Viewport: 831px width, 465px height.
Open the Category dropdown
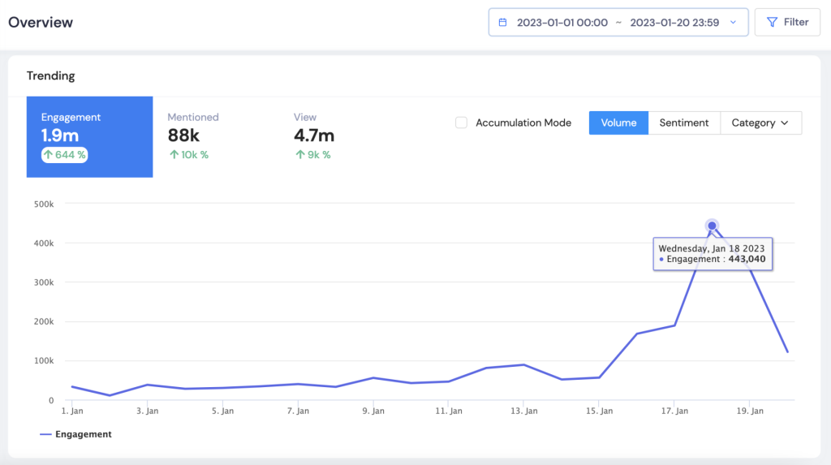point(760,123)
